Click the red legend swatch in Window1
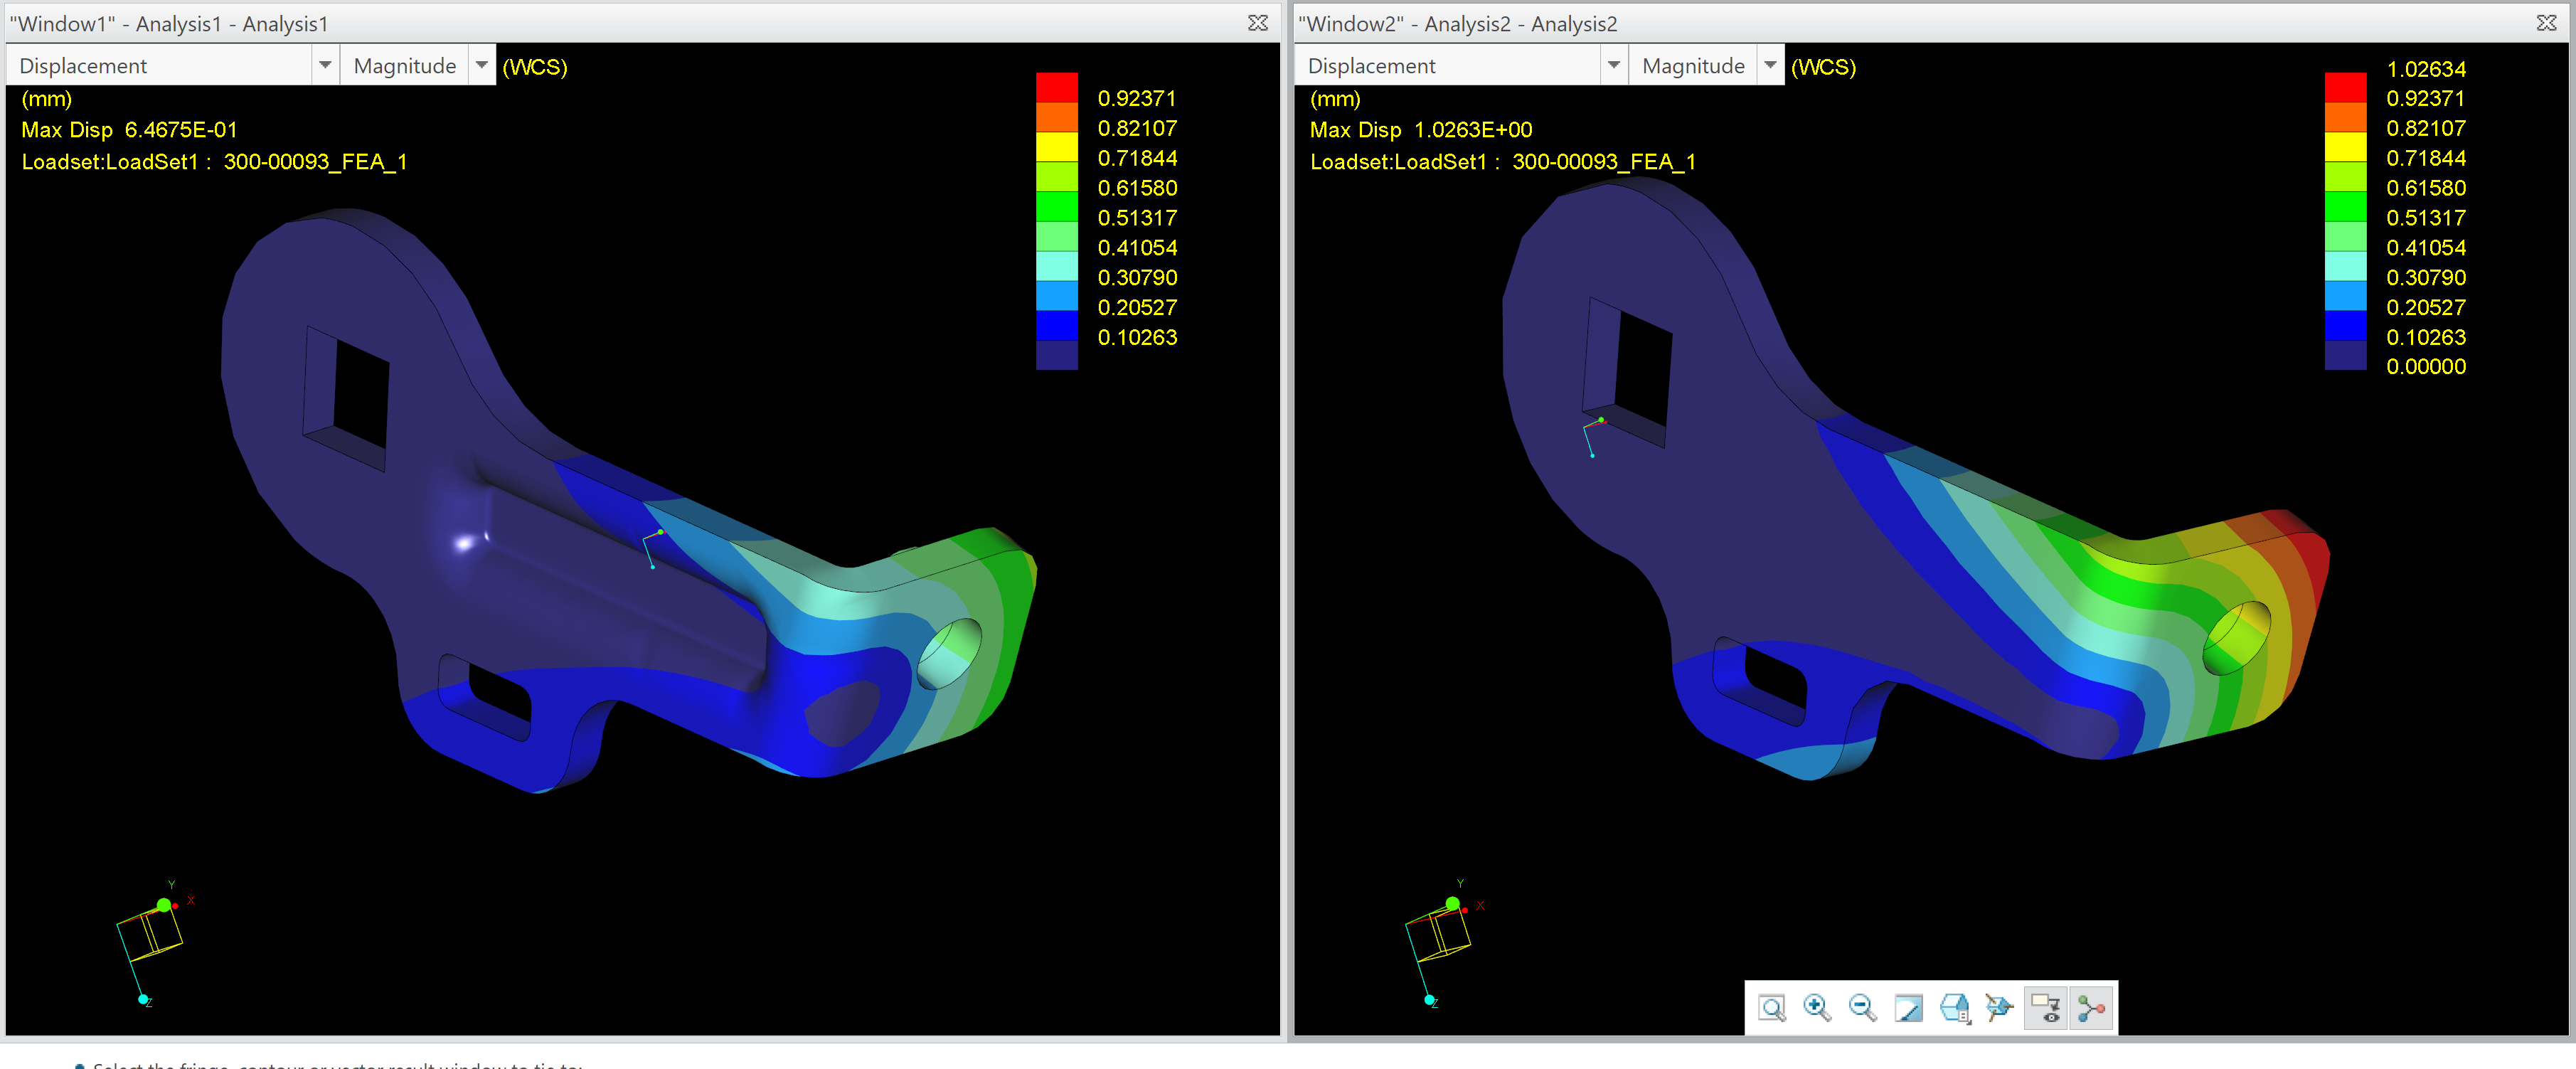 click(1057, 87)
